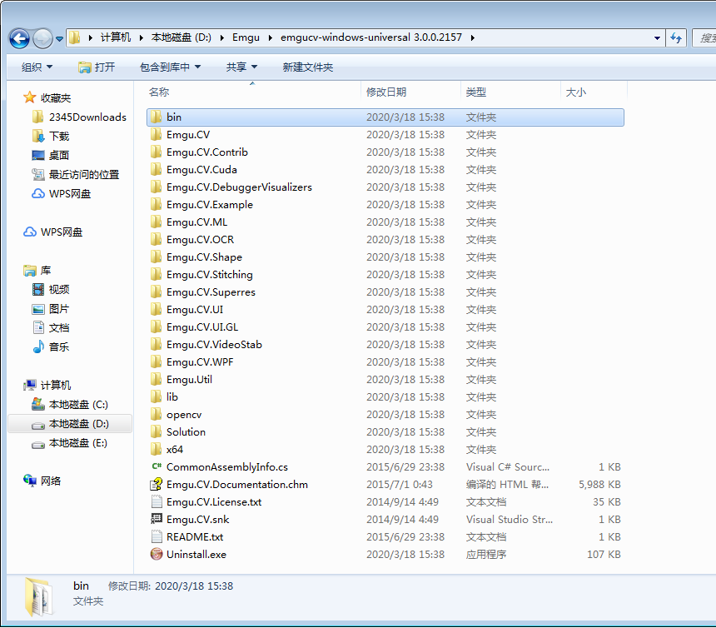
Task: Open the 共享 dropdown menu
Action: pyautogui.click(x=241, y=67)
